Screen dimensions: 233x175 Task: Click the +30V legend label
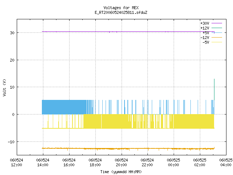point(205,23)
